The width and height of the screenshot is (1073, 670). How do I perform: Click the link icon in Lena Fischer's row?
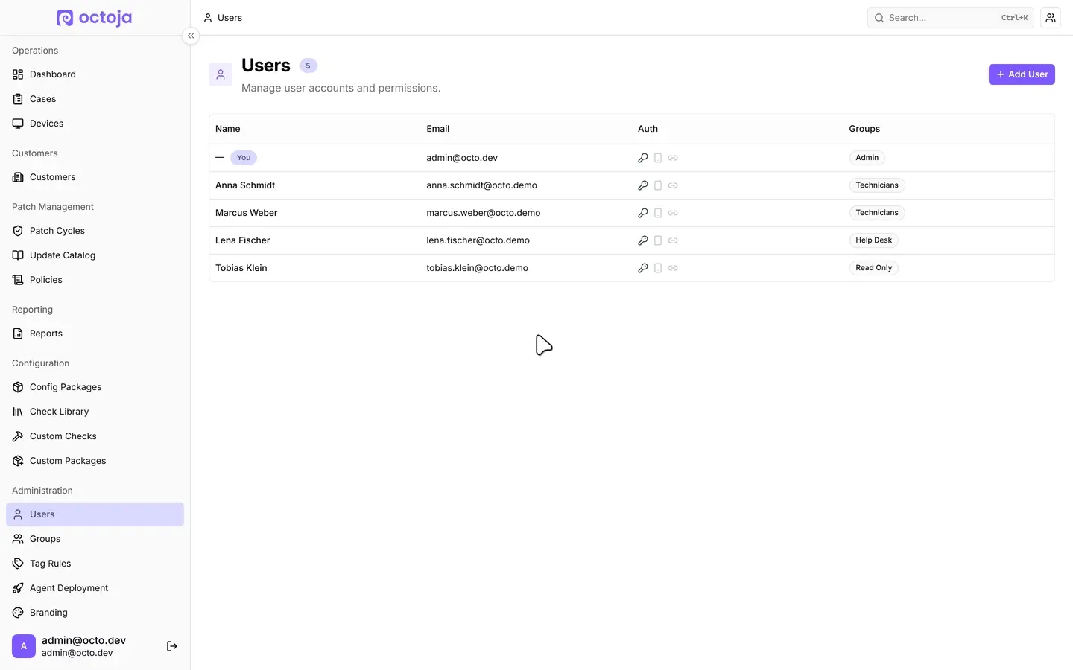pyautogui.click(x=673, y=240)
